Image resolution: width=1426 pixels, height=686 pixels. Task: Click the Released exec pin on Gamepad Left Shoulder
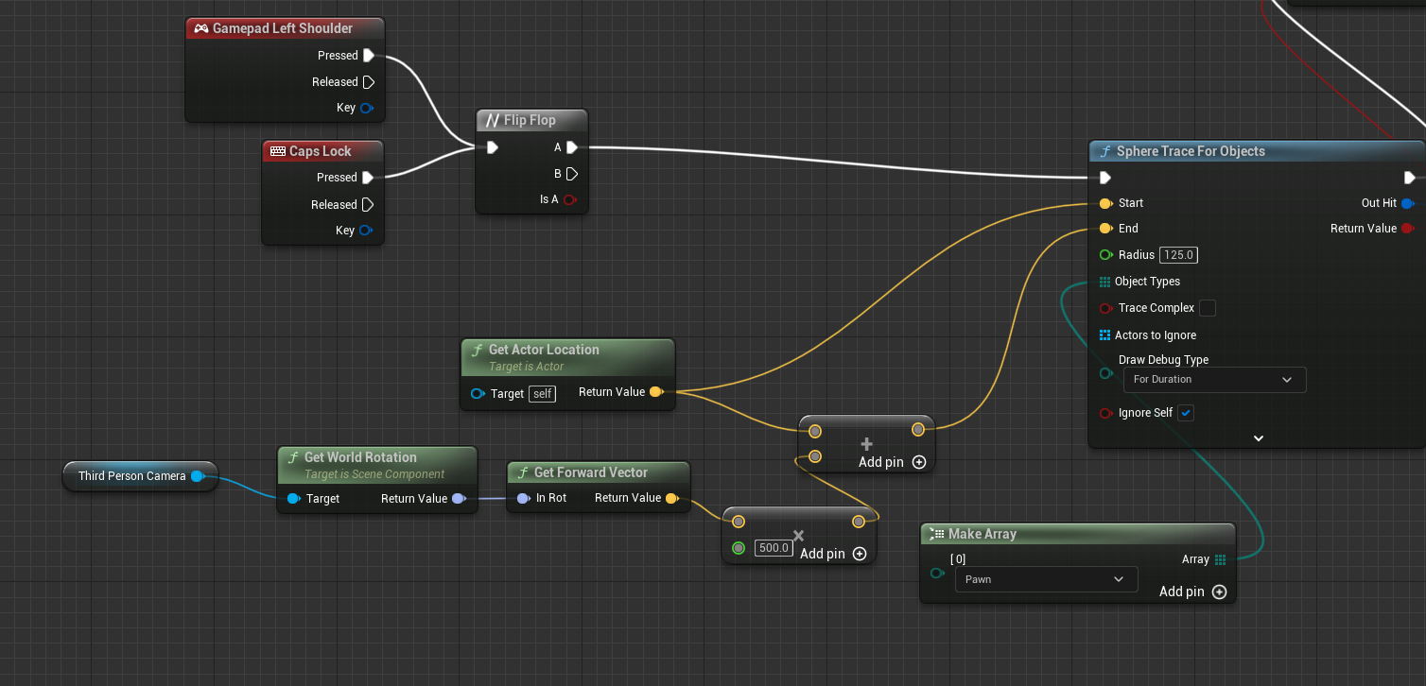tap(369, 82)
